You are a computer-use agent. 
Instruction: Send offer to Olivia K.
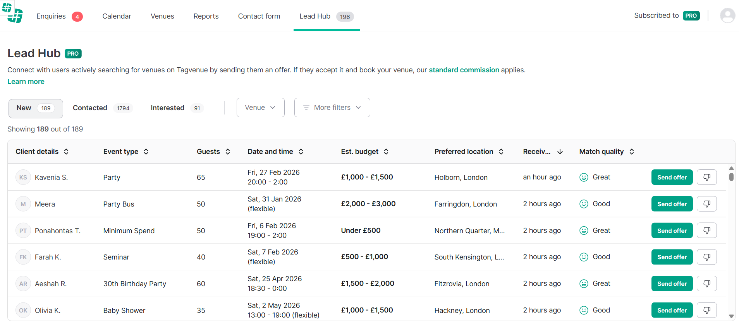click(672, 310)
